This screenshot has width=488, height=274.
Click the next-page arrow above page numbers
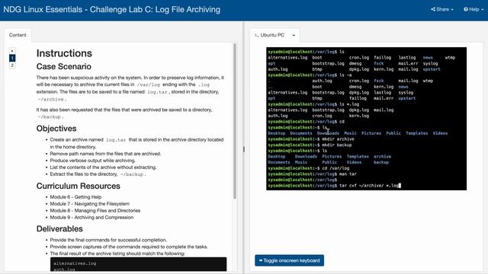point(12,51)
